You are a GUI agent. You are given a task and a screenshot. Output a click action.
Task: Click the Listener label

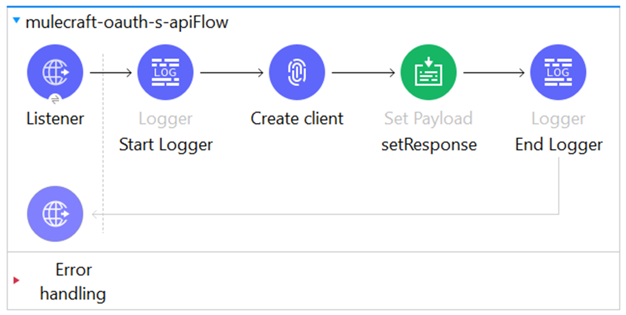[55, 118]
